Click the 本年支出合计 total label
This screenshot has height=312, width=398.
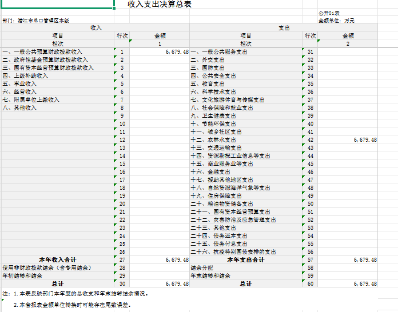245,259
